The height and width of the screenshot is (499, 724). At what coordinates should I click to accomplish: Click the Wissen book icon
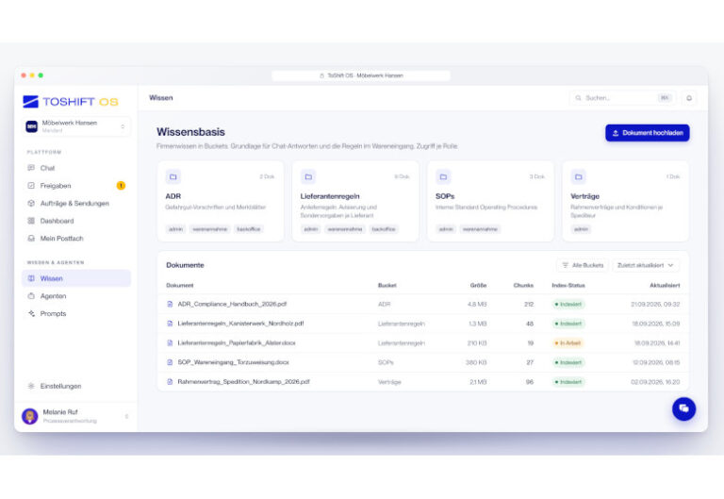31,278
